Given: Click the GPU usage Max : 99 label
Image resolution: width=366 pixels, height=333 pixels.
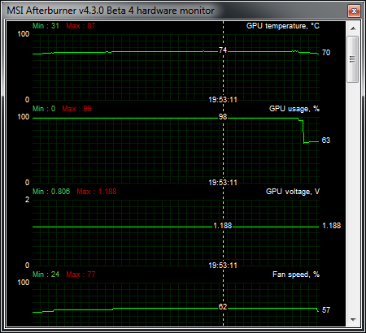Looking at the screenshot, I should pos(76,109).
